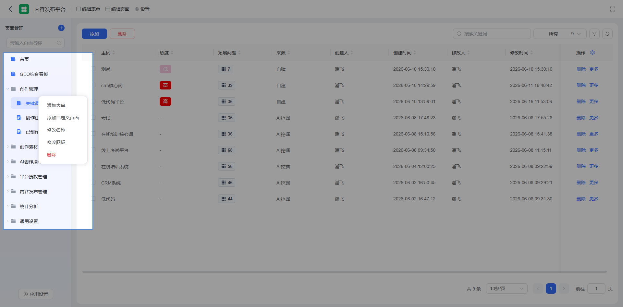Click 首页 page document icon

pos(13,59)
